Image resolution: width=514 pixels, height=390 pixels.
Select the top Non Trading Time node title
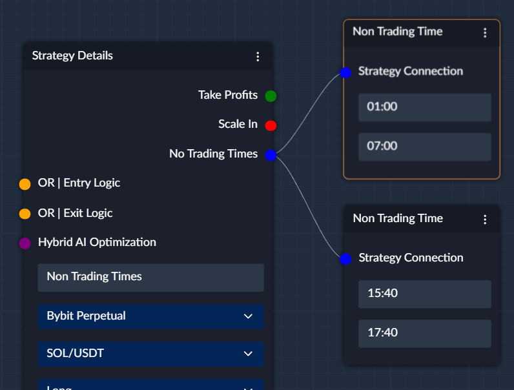point(398,32)
